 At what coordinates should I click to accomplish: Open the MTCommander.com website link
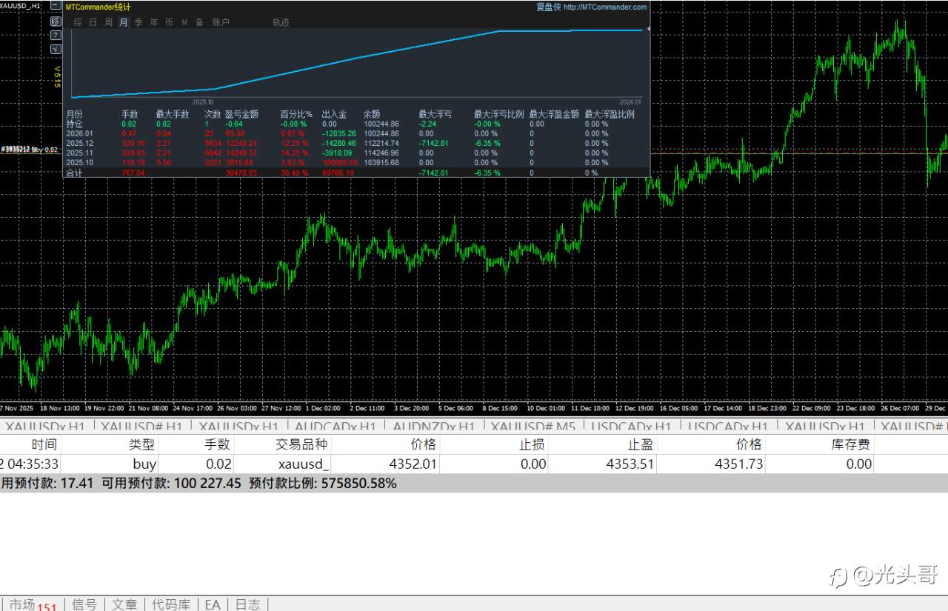coord(604,7)
